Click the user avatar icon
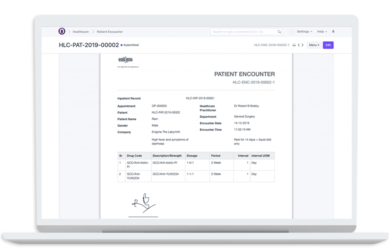The image size is (389, 249). tap(292, 32)
